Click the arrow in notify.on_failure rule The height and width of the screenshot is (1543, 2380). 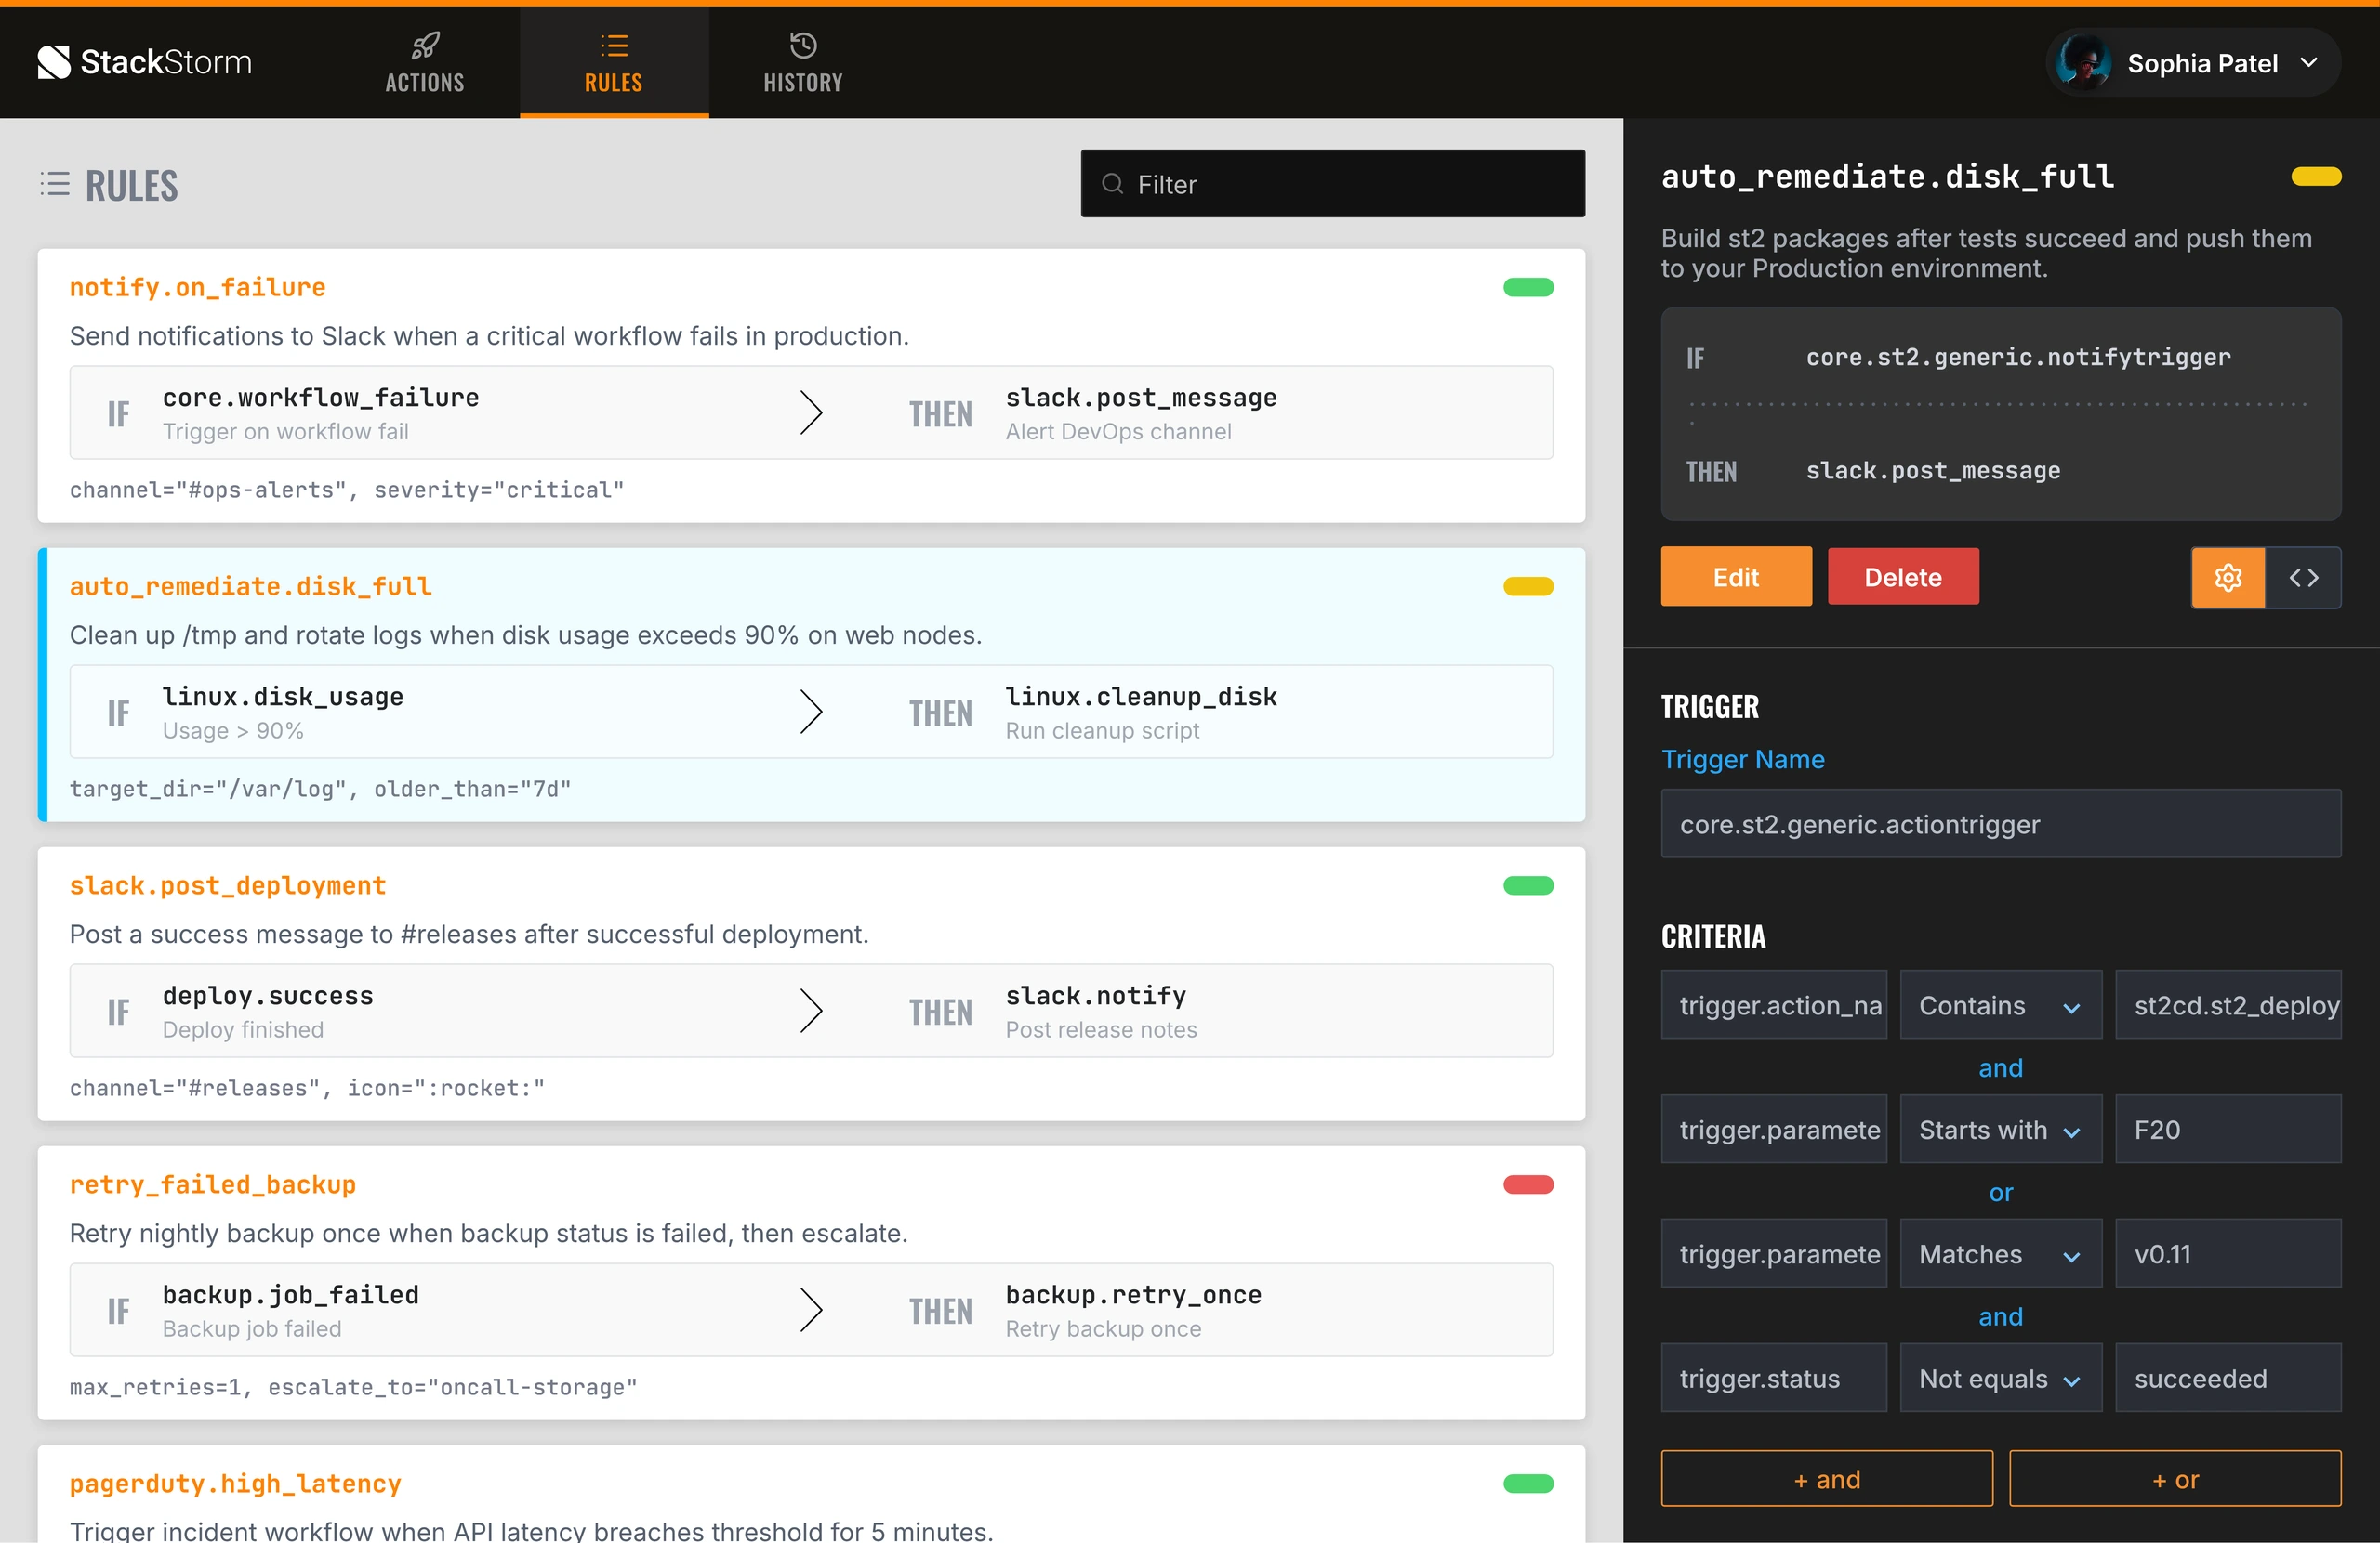pos(811,412)
